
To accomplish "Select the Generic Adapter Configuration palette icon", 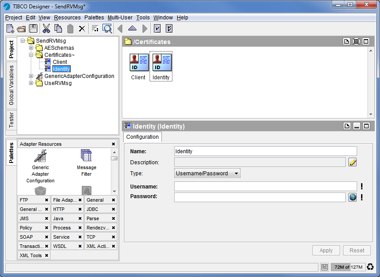I will 40,155.
